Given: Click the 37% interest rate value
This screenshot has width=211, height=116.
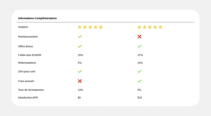Looking at the screenshot, I should tap(140, 55).
